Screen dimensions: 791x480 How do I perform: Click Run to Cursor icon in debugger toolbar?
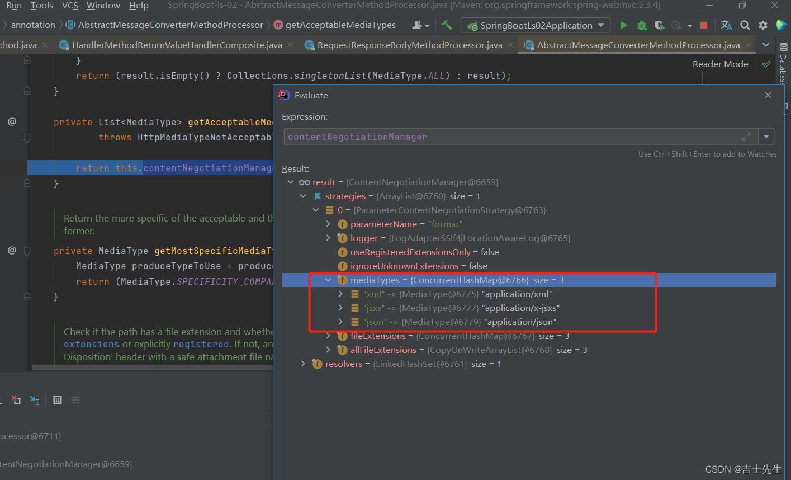35,400
